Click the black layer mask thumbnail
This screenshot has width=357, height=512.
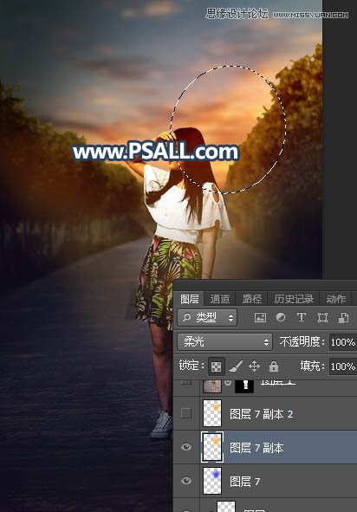[244, 386]
